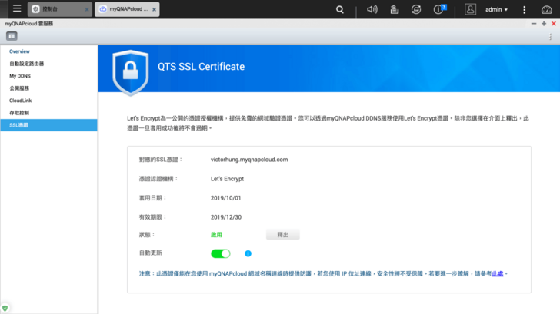Screen dimensions: 560x314
Task: Click the green shield icon at bottom-left
Action: pos(5,308)
